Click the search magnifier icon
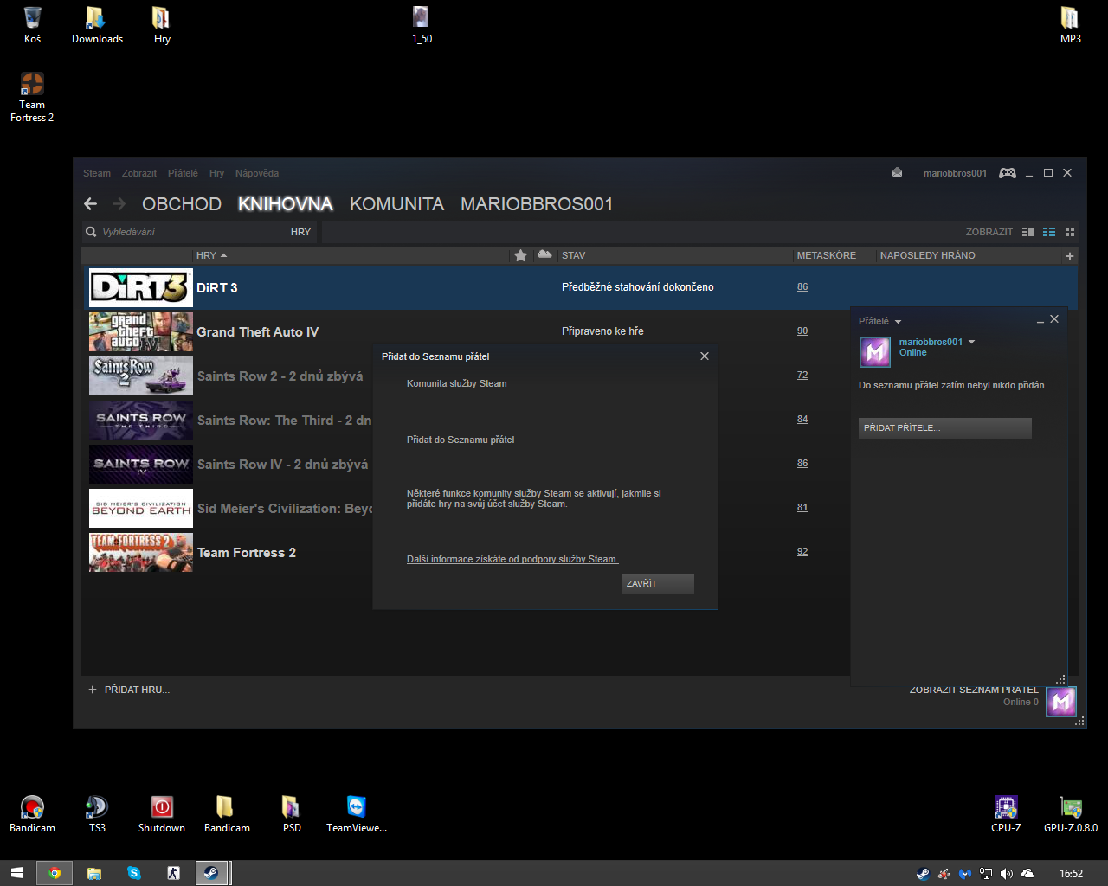The width and height of the screenshot is (1108, 886). (91, 232)
